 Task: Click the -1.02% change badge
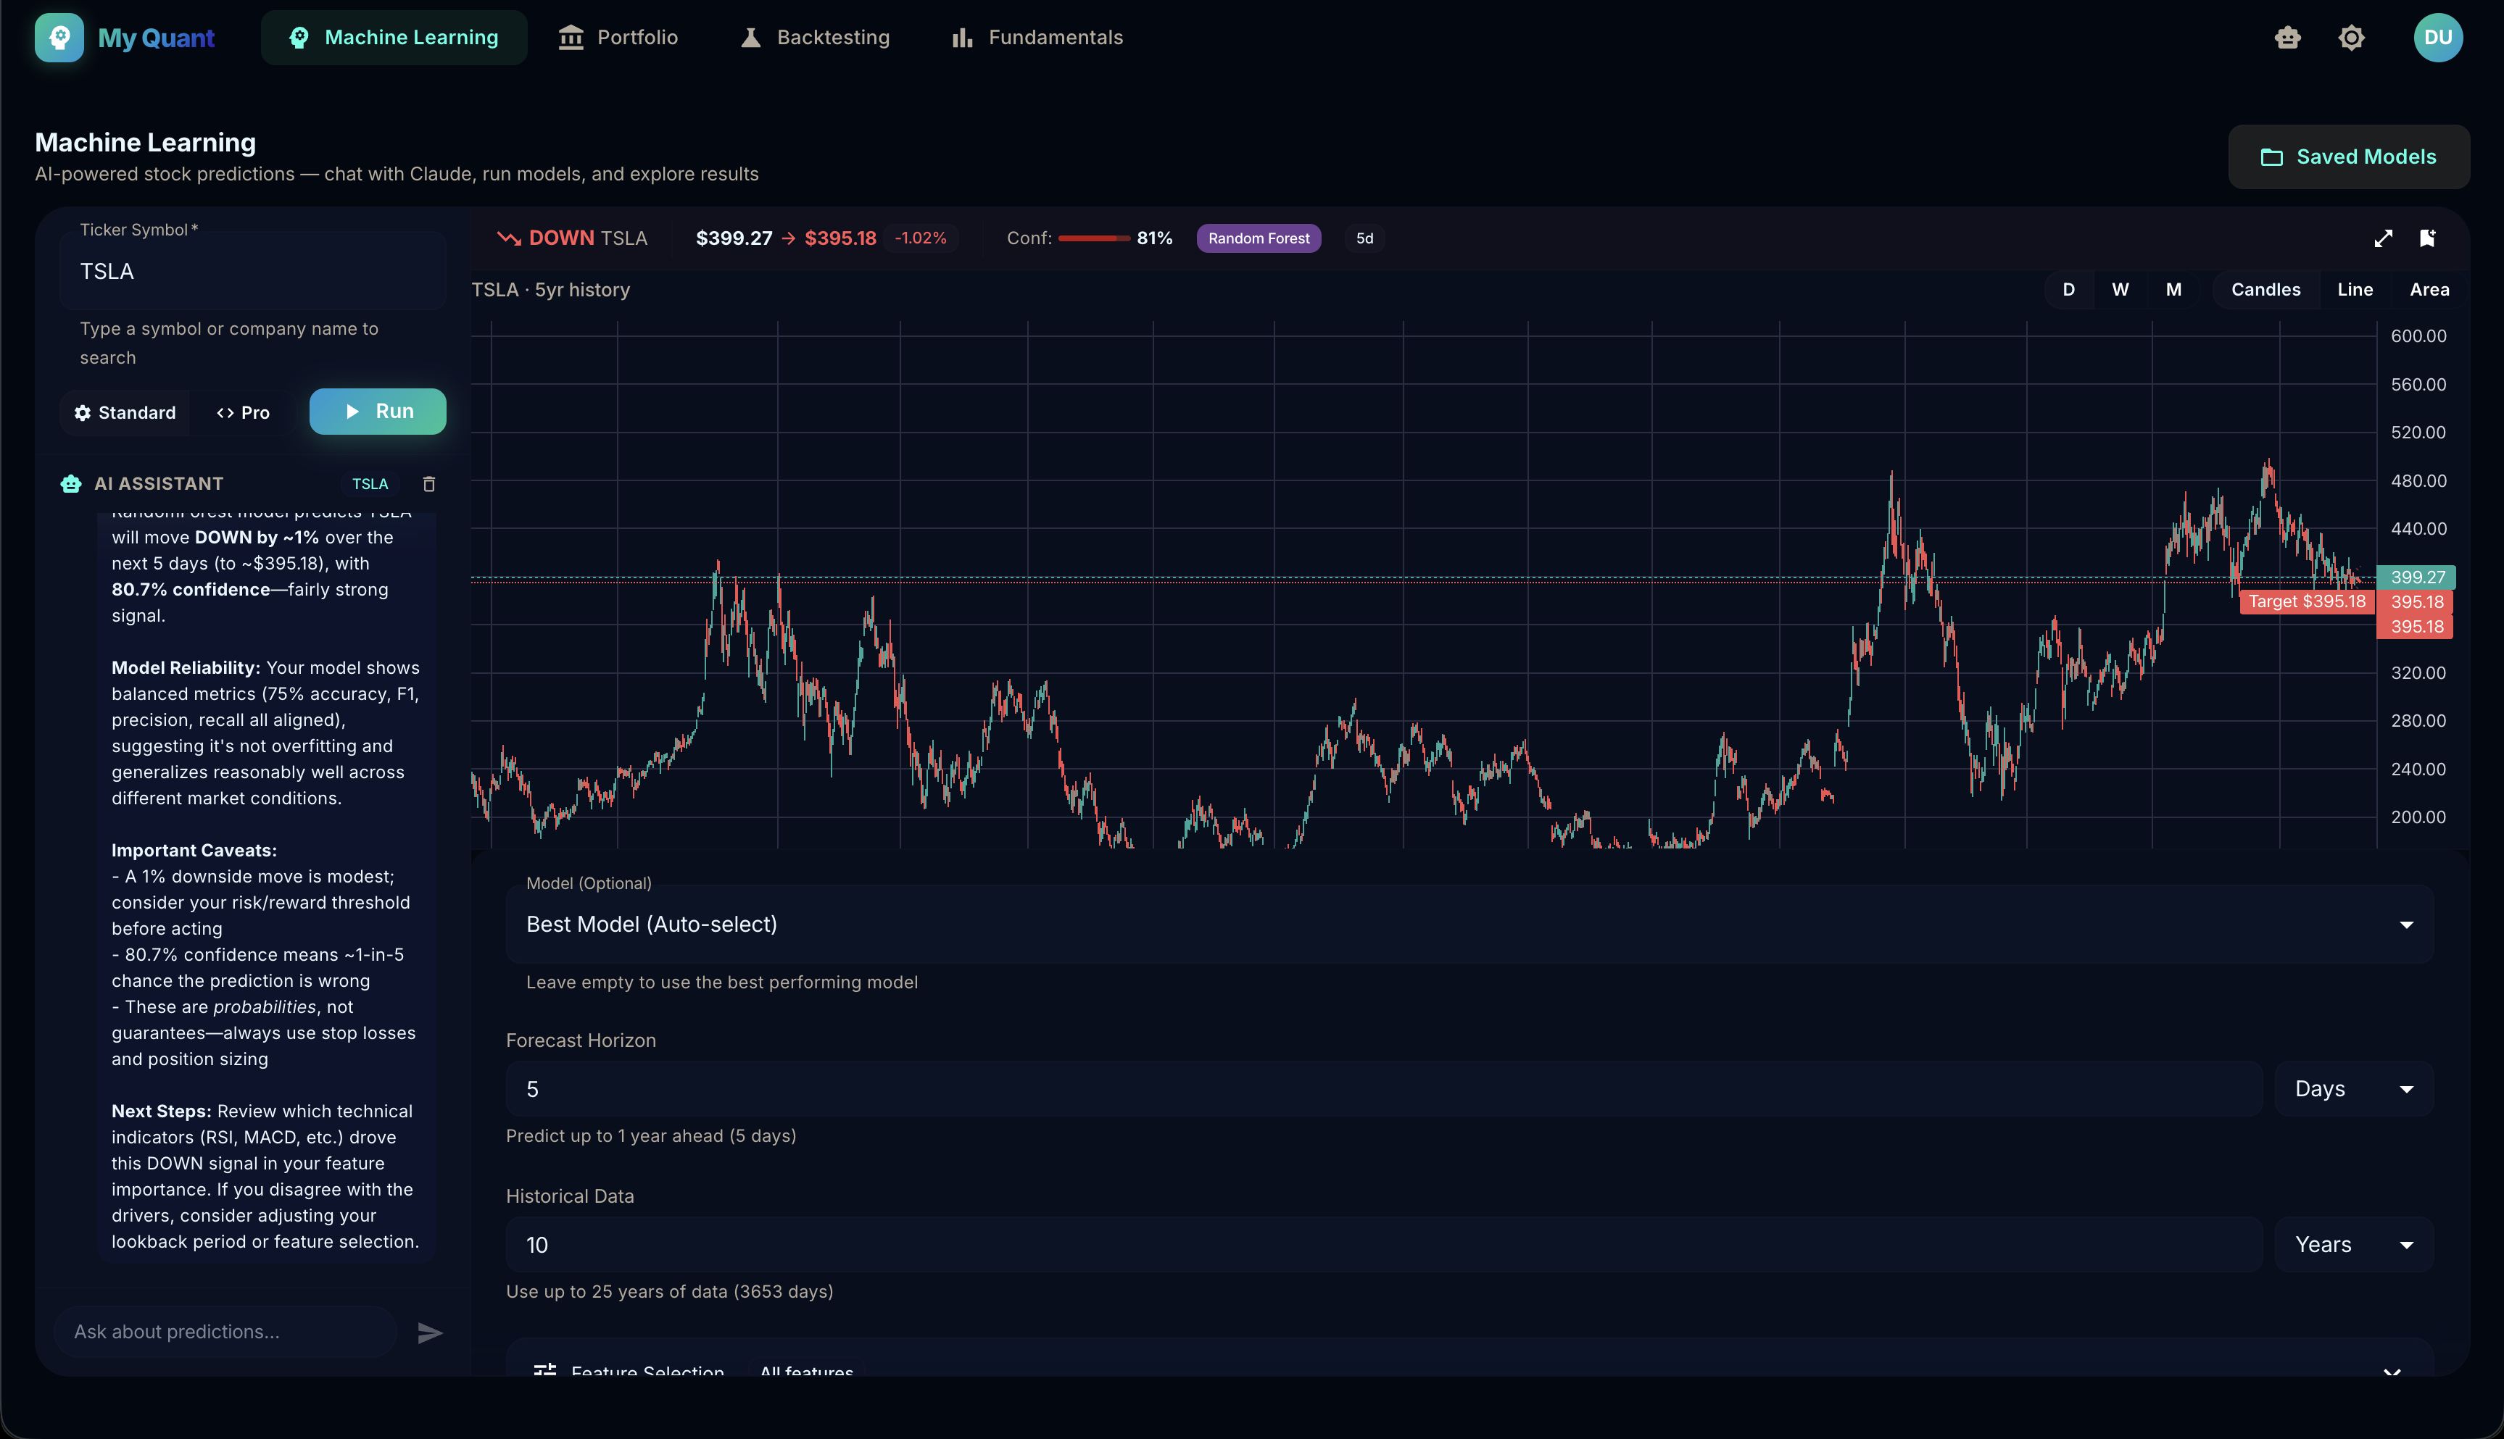[x=921, y=238]
